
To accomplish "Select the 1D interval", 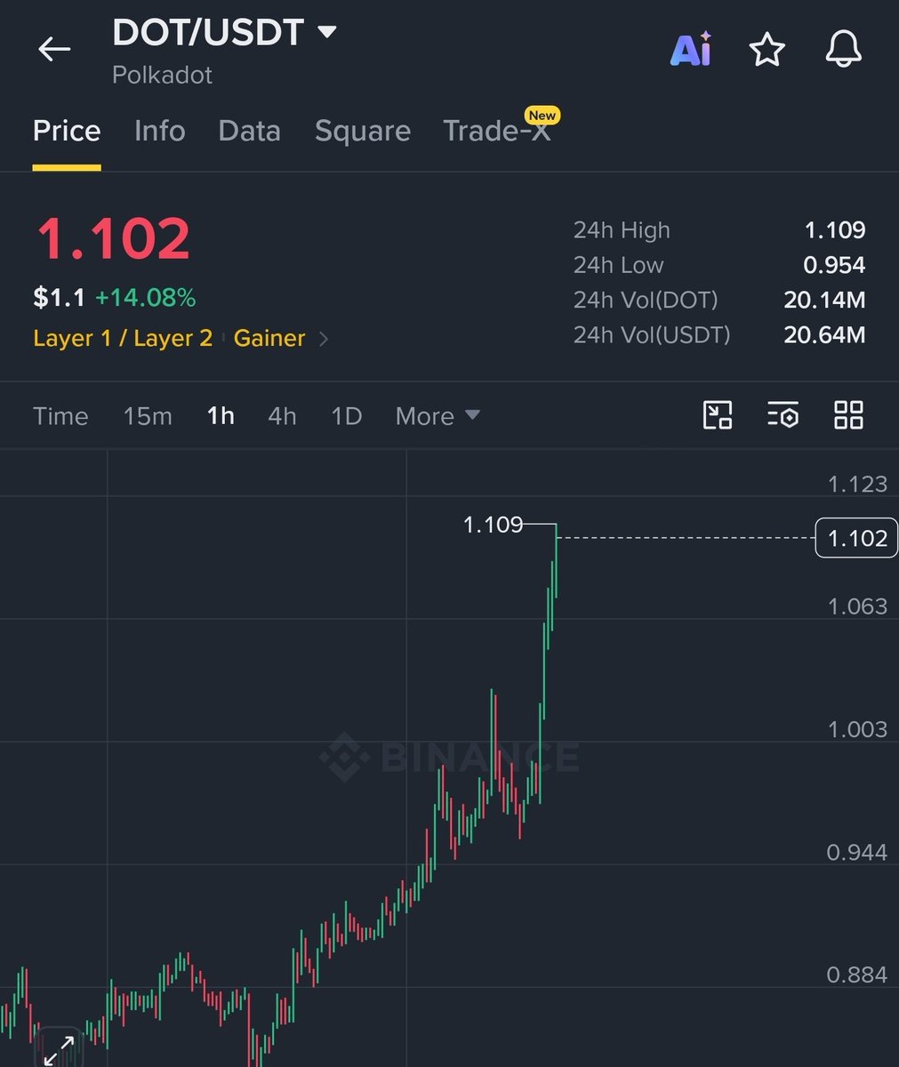I will pos(346,416).
